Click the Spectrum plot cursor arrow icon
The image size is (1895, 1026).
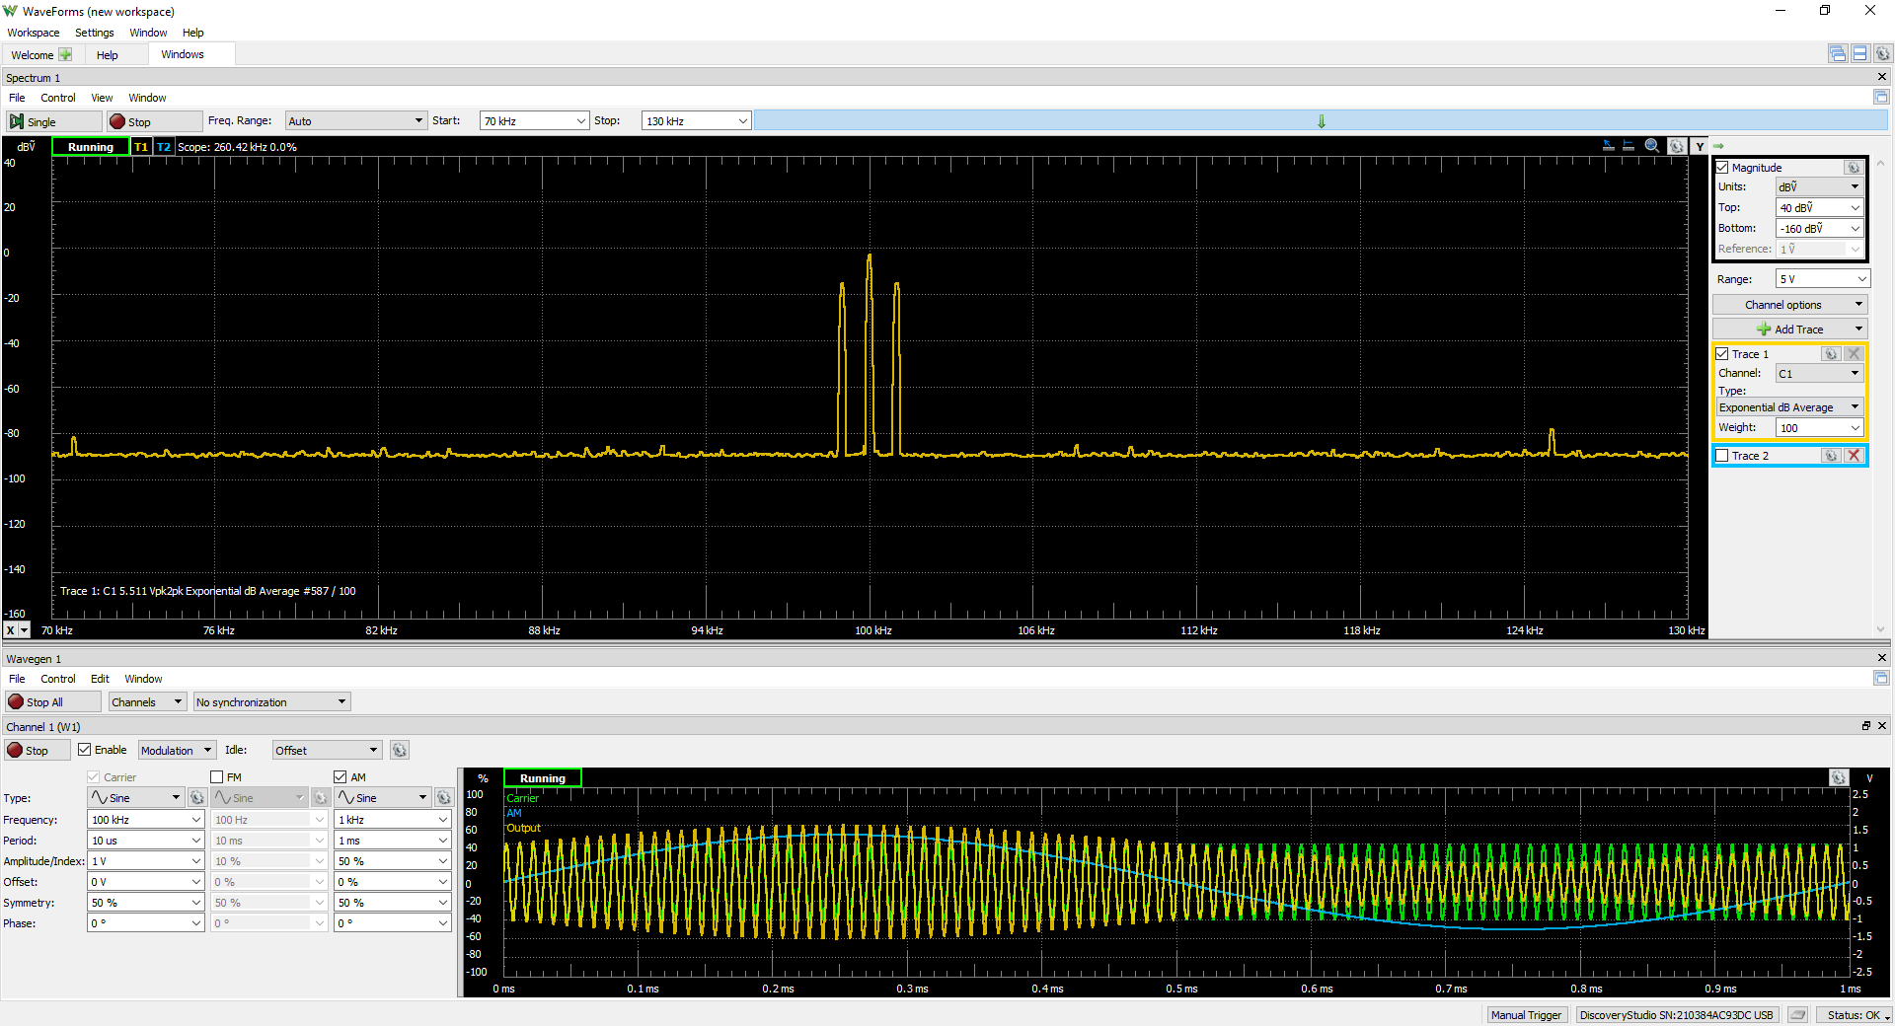[x=1608, y=146]
